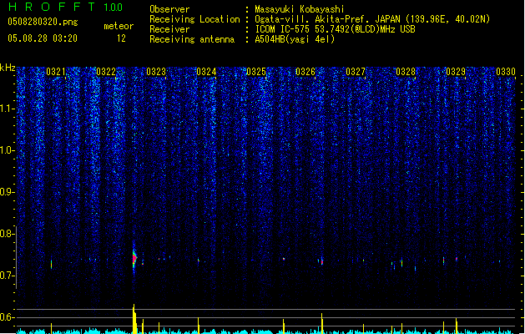Click the 0325 time marker
Viewport: 525px width, 334px height.
coord(255,72)
